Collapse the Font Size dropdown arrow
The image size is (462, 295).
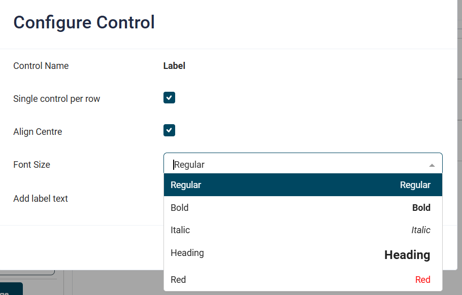[x=432, y=165]
